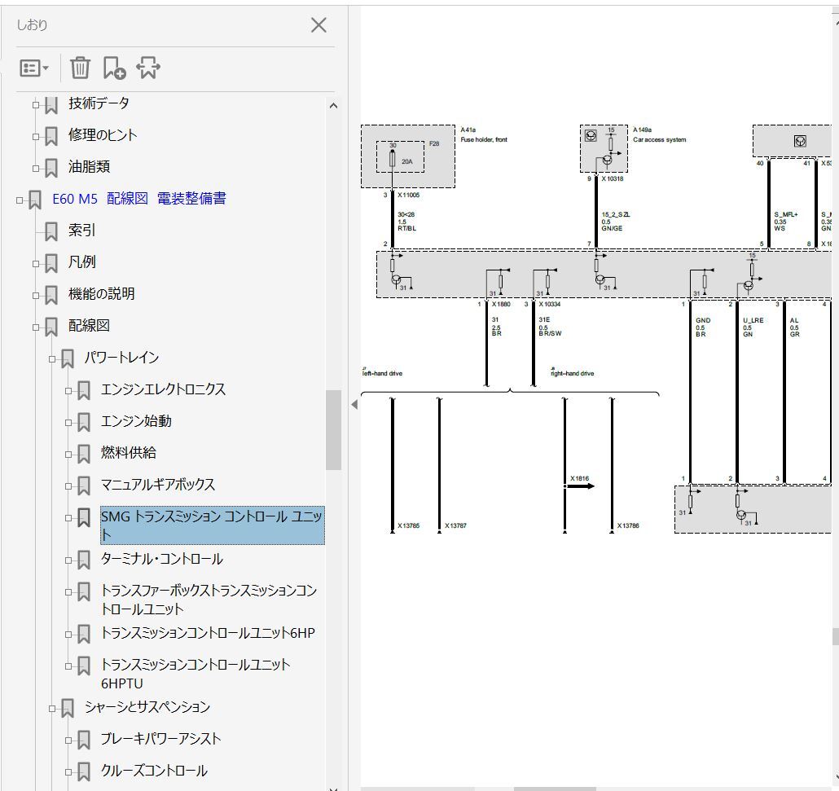Go to the 凡例 bookmark
Image resolution: width=839 pixels, height=791 pixels.
[x=82, y=262]
